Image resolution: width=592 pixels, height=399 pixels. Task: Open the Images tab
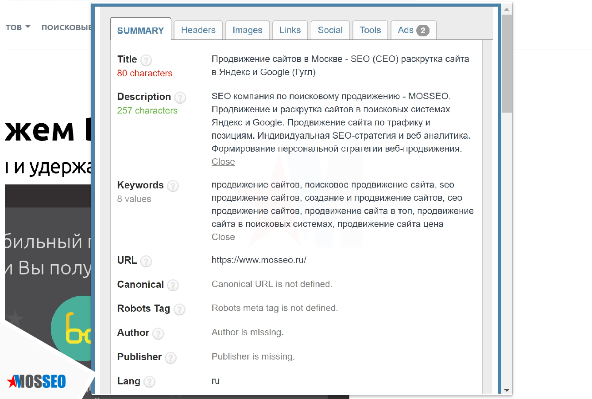(247, 30)
